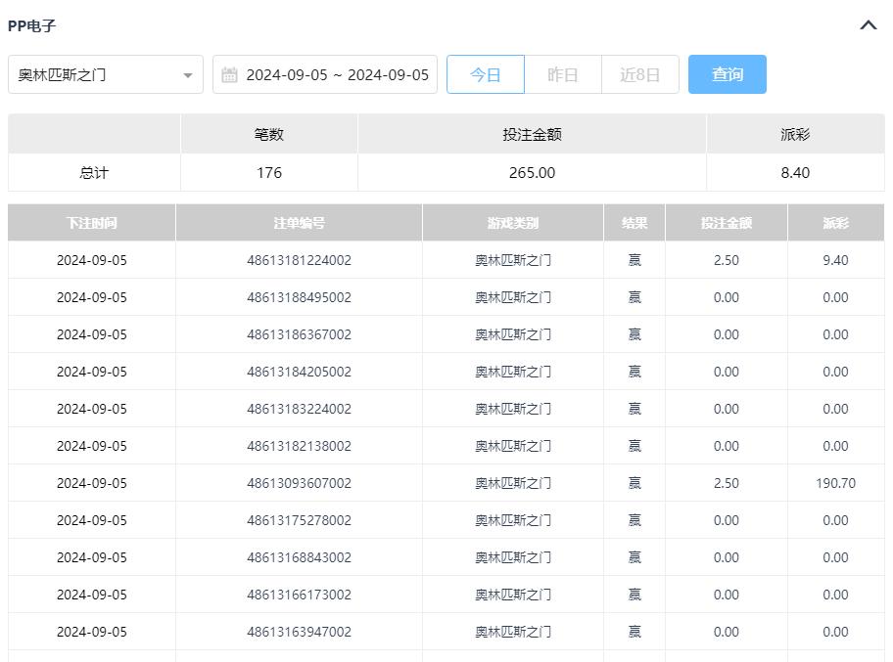Select order row 48613163947002

point(299,632)
